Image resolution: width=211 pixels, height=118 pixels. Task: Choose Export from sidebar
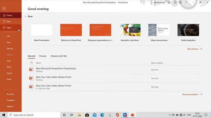pyautogui.click(x=9, y=73)
